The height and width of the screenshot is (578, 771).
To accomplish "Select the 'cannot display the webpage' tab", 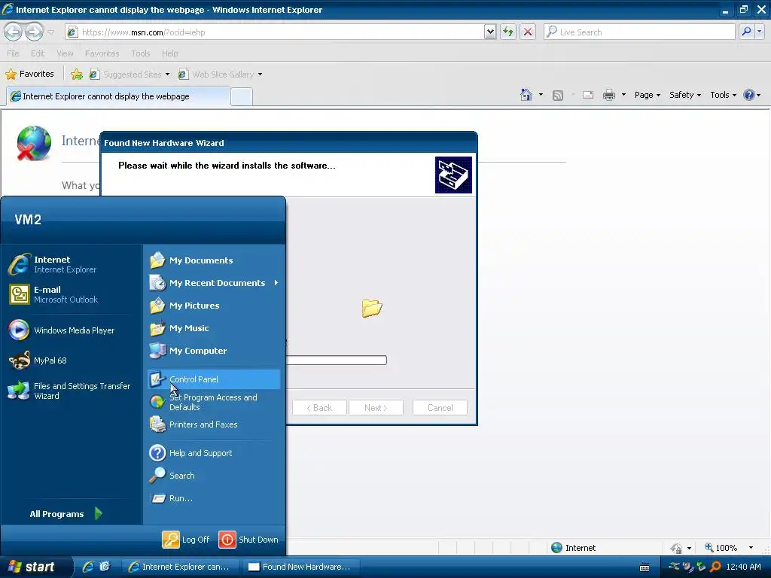I will pyautogui.click(x=118, y=96).
